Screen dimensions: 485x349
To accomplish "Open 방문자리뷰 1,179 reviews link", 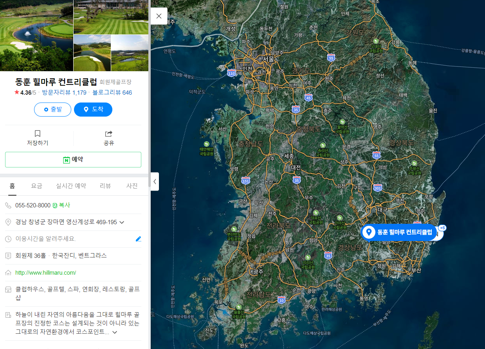I will click(64, 93).
